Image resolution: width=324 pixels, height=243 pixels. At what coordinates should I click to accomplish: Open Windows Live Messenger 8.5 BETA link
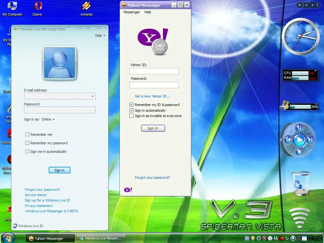coord(52,211)
